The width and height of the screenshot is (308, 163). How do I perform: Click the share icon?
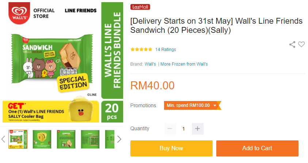coord(292,44)
